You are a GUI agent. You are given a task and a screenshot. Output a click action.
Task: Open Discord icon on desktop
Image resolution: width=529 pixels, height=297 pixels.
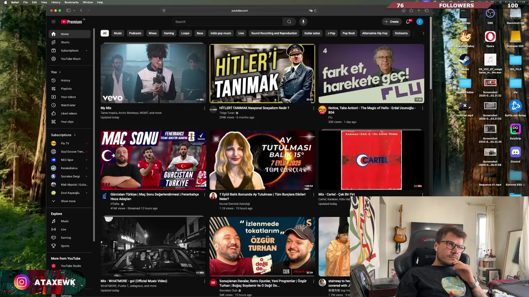(515, 152)
